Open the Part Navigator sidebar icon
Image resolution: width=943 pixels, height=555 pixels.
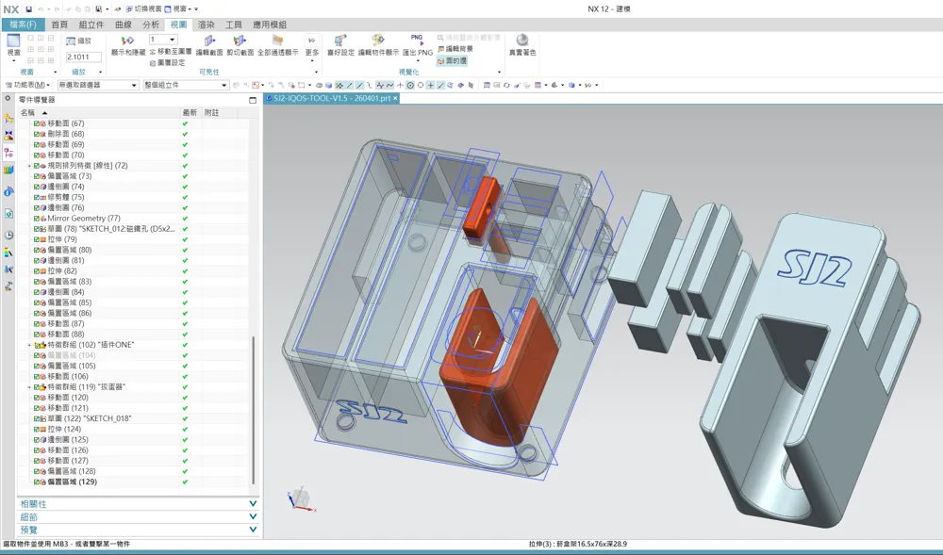click(x=8, y=153)
